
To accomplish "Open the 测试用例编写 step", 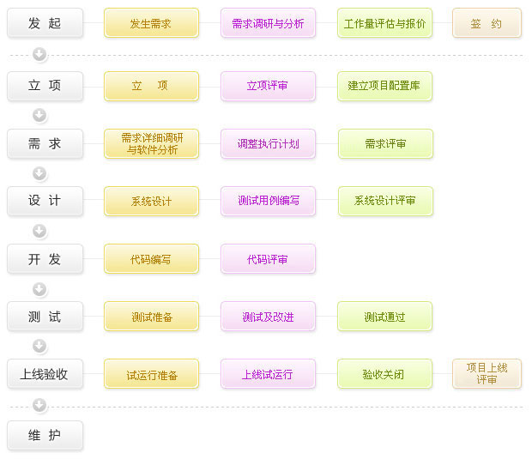I will (268, 201).
